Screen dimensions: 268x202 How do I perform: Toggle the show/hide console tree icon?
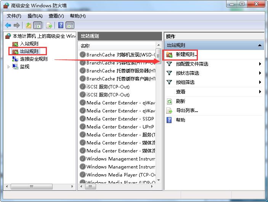(37, 26)
